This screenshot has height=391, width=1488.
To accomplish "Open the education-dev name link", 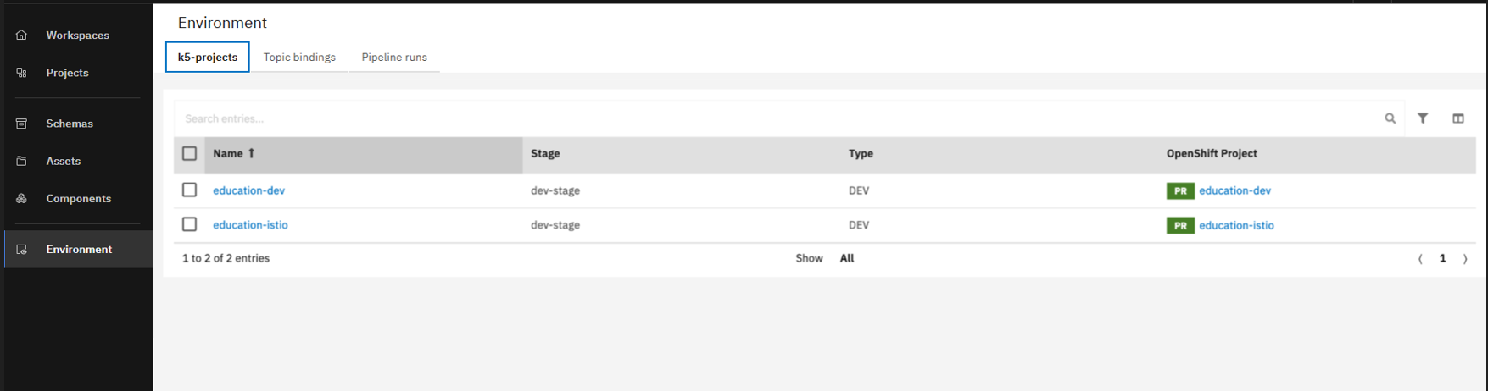I will 248,190.
